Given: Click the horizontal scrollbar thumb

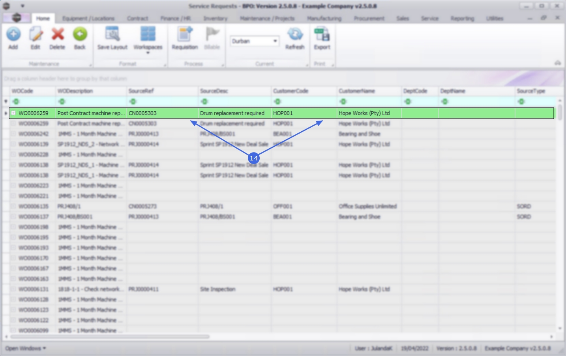Looking at the screenshot, I should coord(110,337).
